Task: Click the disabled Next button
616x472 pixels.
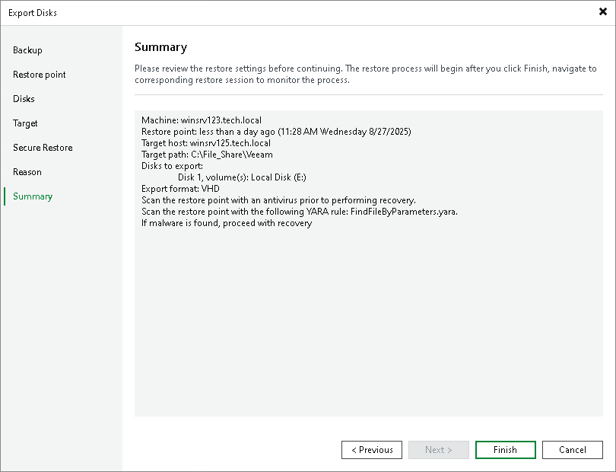Action: [x=439, y=450]
